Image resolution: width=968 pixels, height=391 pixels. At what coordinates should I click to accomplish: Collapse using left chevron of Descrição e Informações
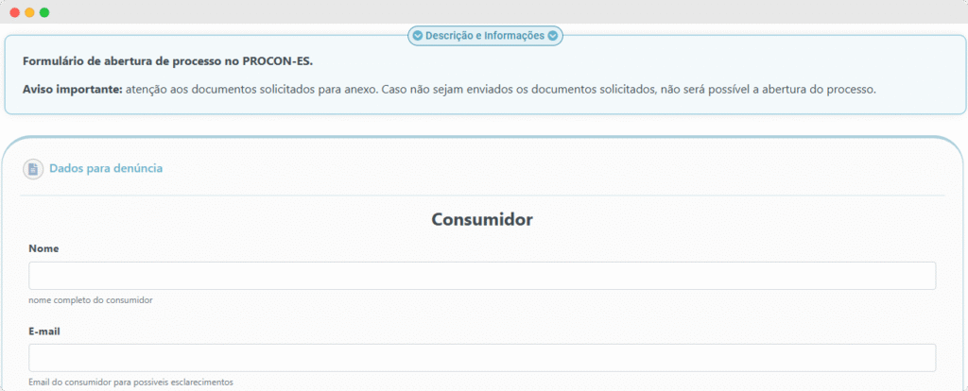417,36
